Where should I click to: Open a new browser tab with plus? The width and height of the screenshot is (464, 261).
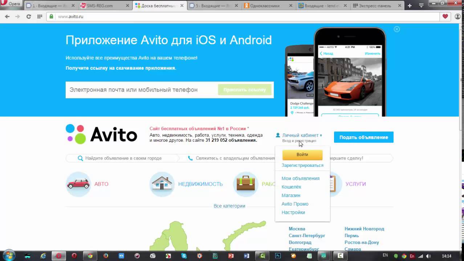(410, 5)
